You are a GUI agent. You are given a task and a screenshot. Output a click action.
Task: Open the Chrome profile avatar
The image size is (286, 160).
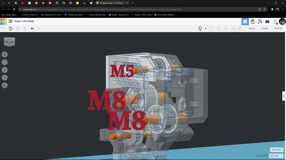pyautogui.click(x=277, y=9)
